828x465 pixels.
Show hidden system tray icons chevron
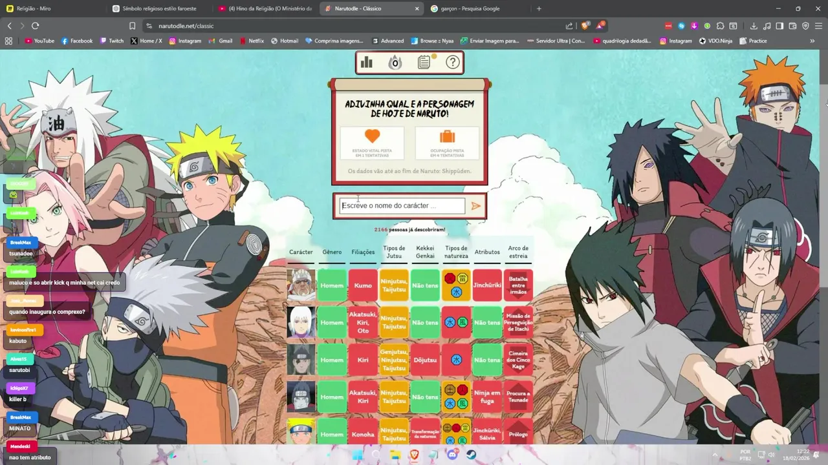click(714, 455)
